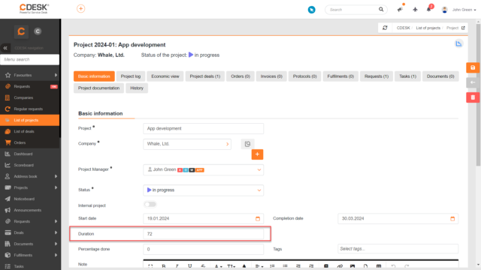
Task: Open project in new window icon
Action: point(463,28)
